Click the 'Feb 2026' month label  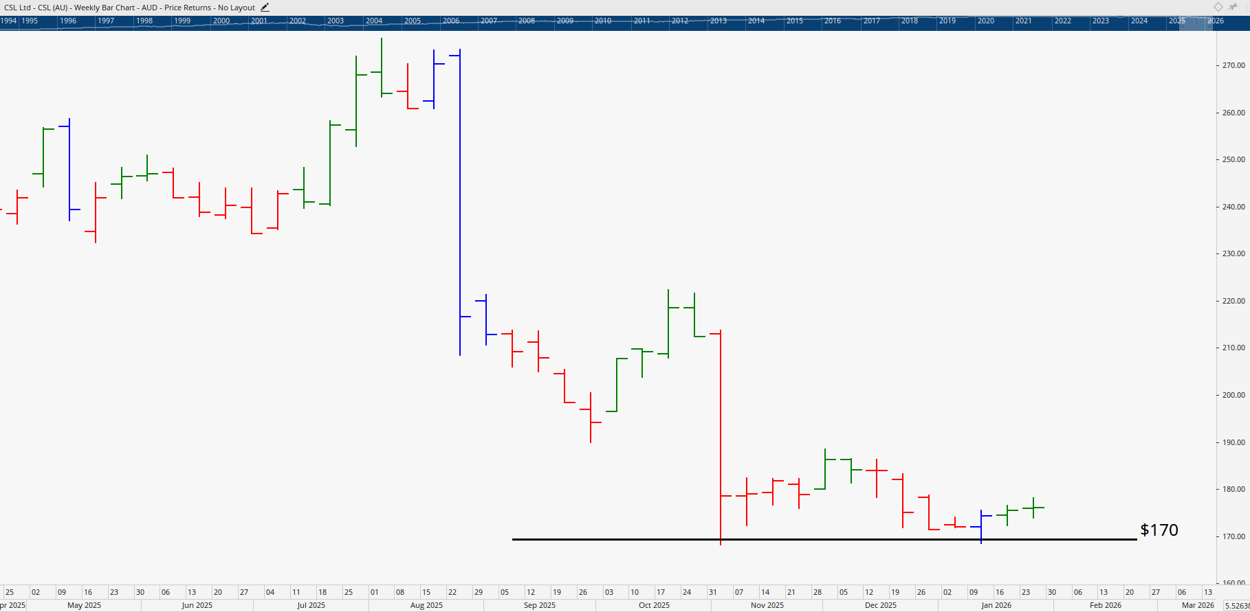click(1106, 605)
